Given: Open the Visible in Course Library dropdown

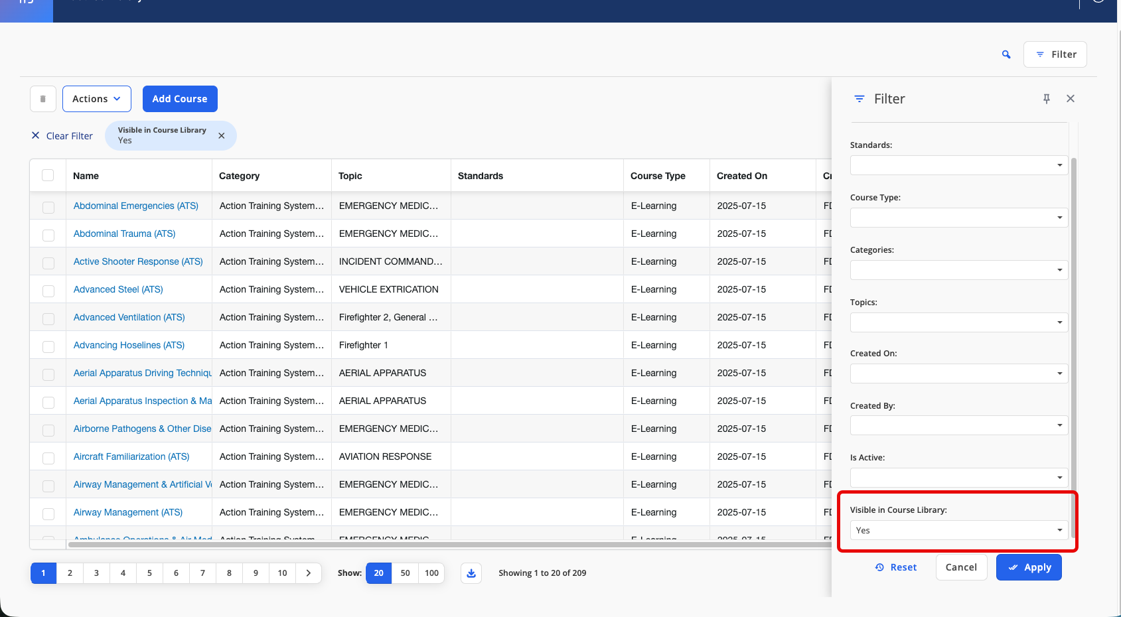Looking at the screenshot, I should (x=959, y=530).
